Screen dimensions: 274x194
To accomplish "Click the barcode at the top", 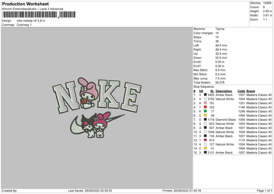I will pos(39,15).
